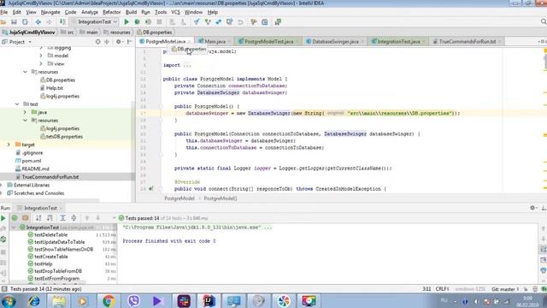Click the JujaSqlCmdByVlasov breadcrumb
This screenshot has width=547, height=308.
(32, 33)
